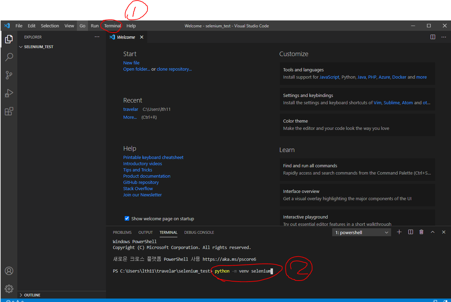Viewport: 451px width, 302px height.
Task: Open the Manage gear menu
Action: 9,288
